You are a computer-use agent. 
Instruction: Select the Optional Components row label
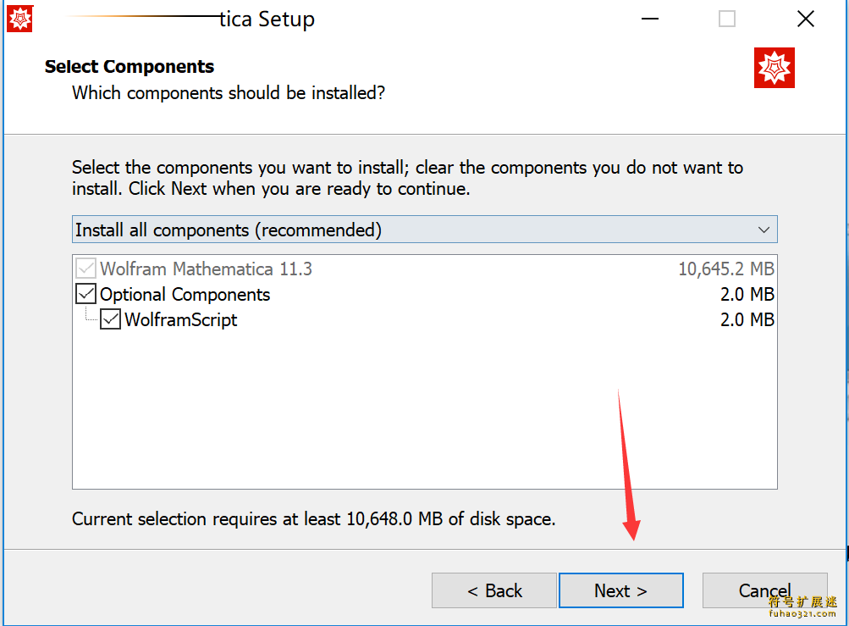coord(185,294)
